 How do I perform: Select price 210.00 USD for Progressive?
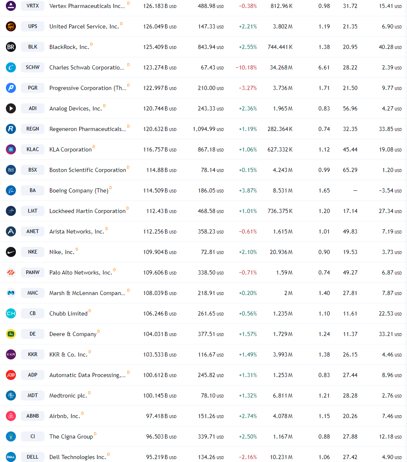[211, 88]
